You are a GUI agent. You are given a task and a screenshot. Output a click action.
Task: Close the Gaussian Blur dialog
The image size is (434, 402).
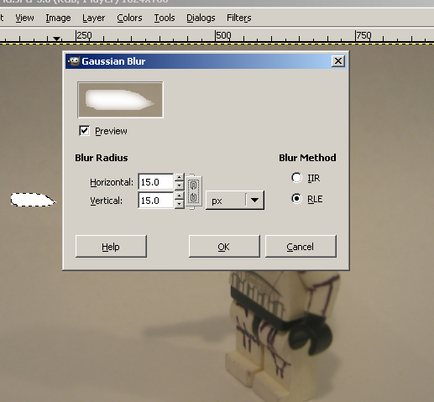click(338, 61)
